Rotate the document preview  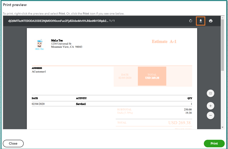(191, 21)
